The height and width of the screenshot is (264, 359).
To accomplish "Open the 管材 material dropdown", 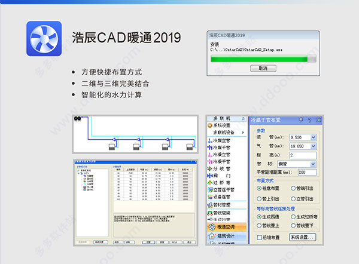I will click(313, 164).
